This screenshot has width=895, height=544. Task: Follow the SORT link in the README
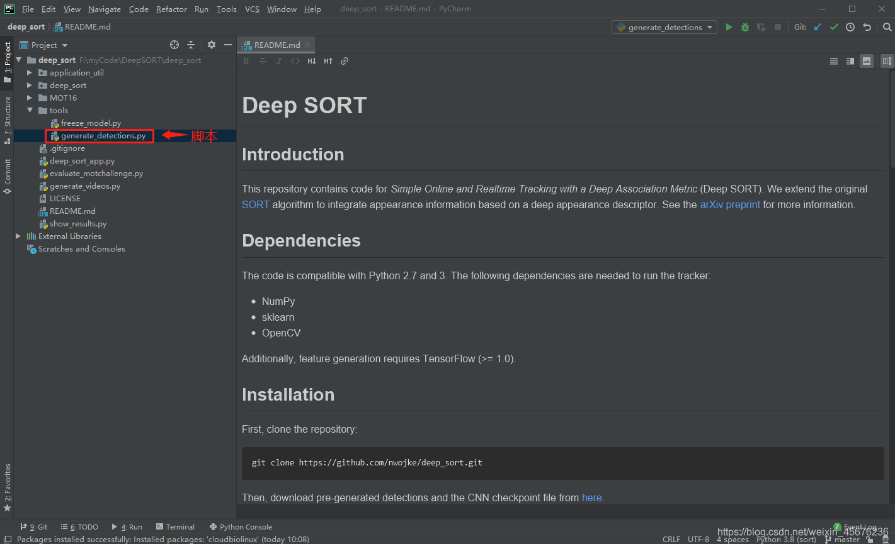[255, 204]
